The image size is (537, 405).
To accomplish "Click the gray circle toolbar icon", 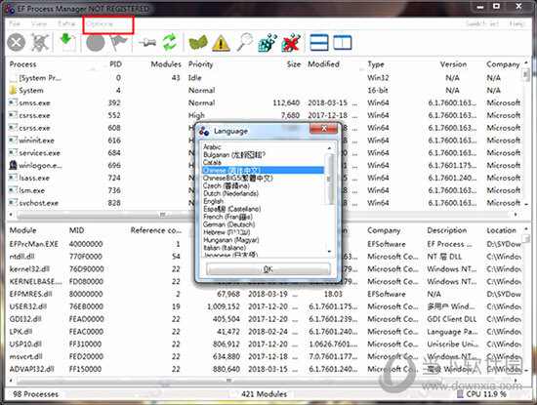I will [x=96, y=43].
